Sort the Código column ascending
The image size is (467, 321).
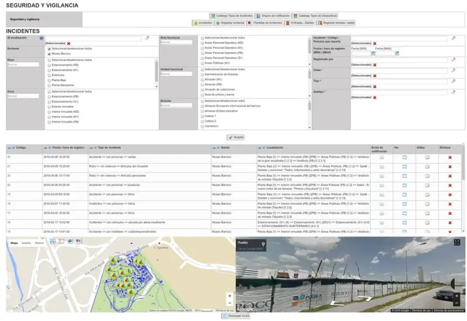(x=9, y=148)
